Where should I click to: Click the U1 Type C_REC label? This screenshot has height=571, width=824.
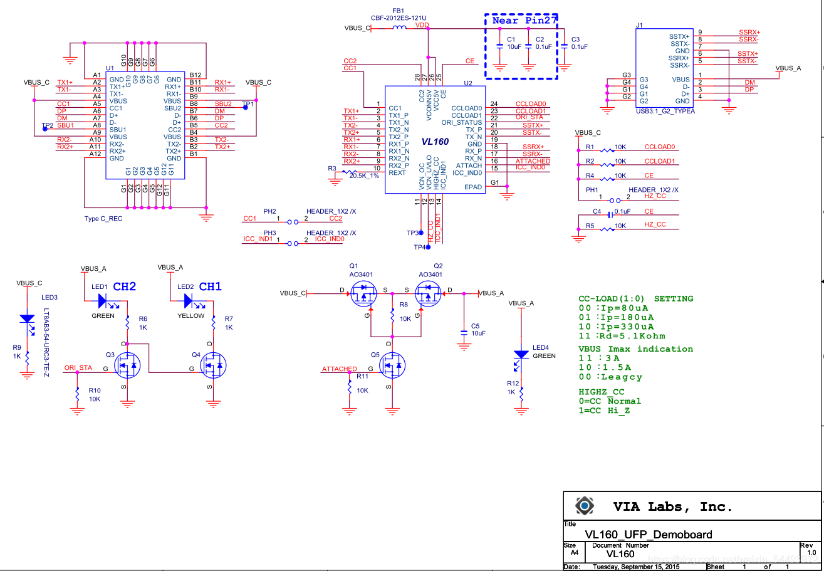103,219
